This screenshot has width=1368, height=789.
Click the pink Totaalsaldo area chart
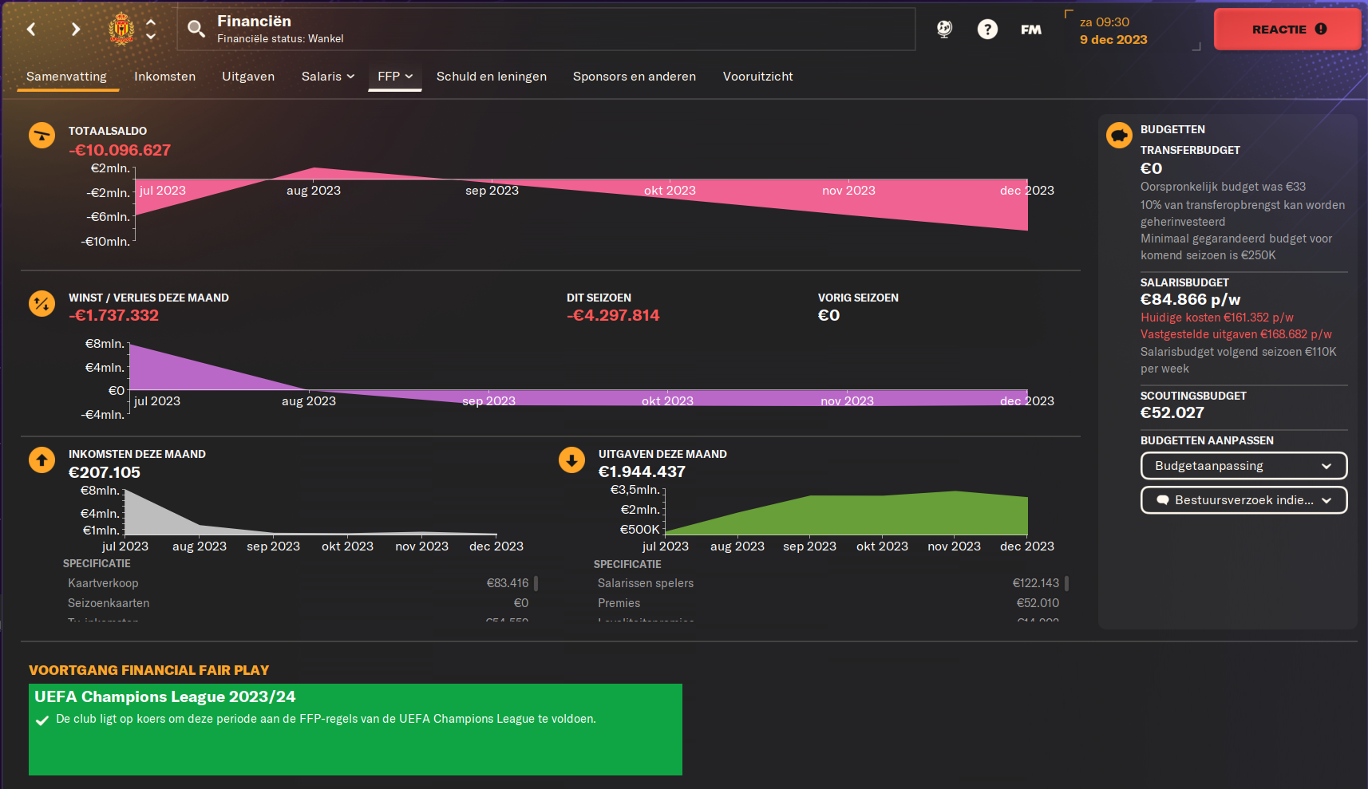(x=581, y=199)
